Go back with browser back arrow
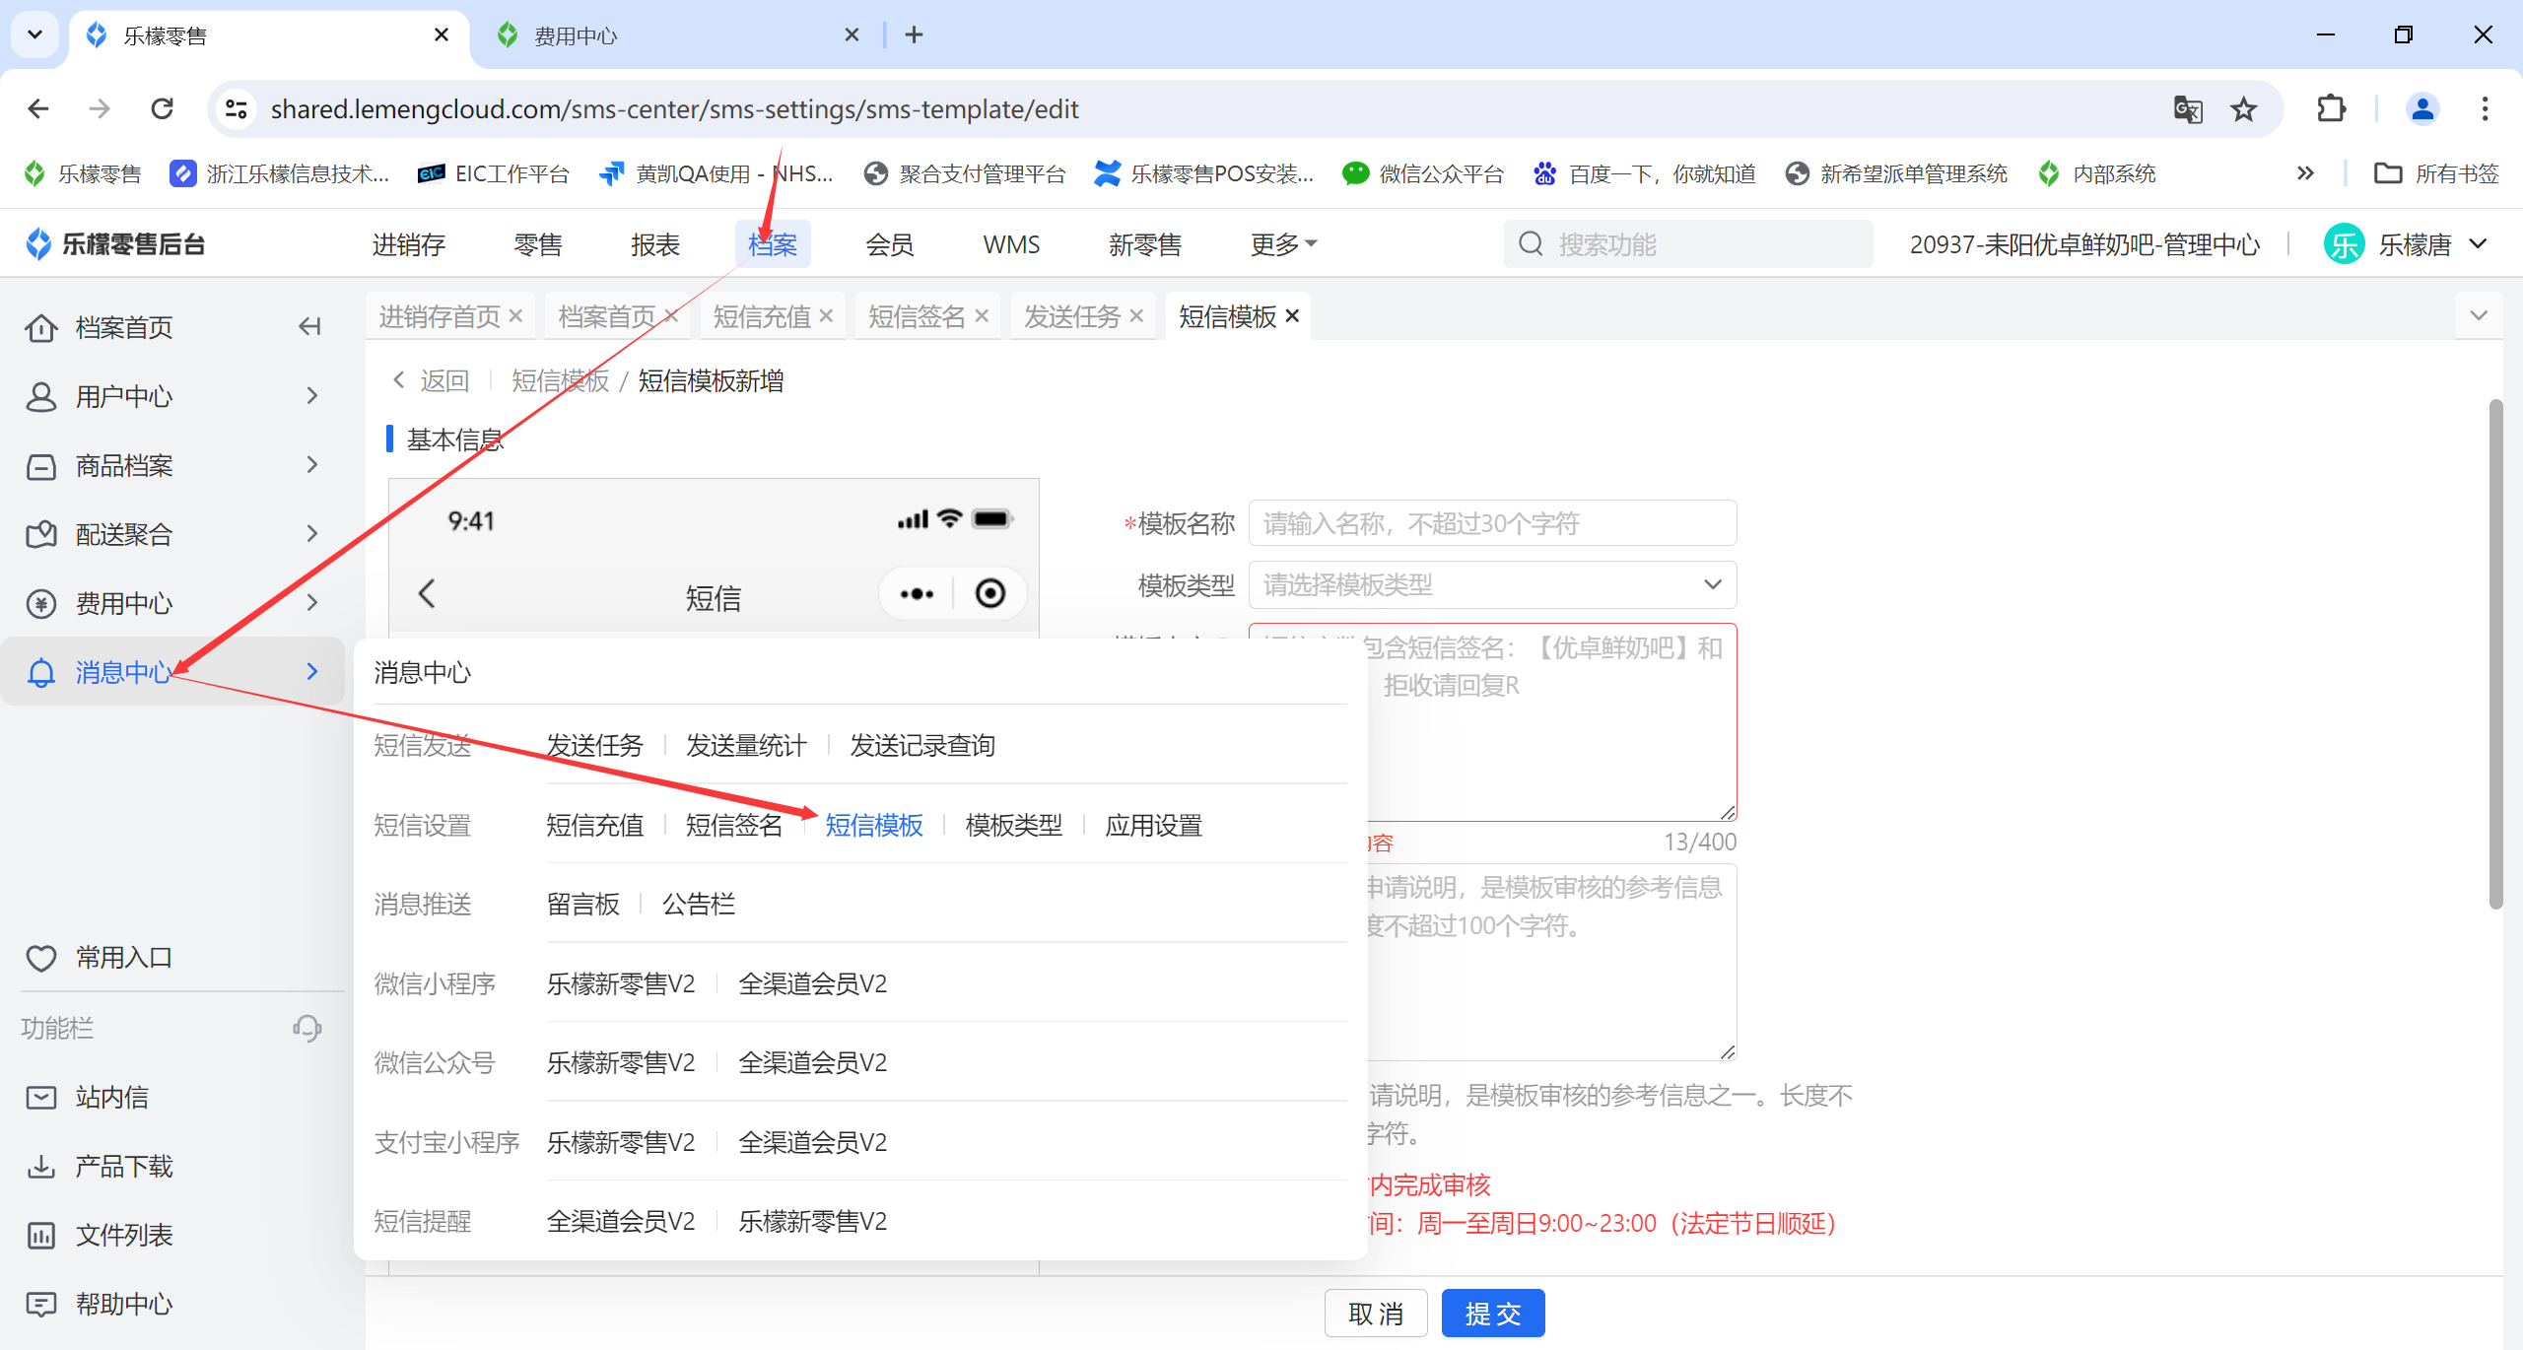 pos(37,108)
